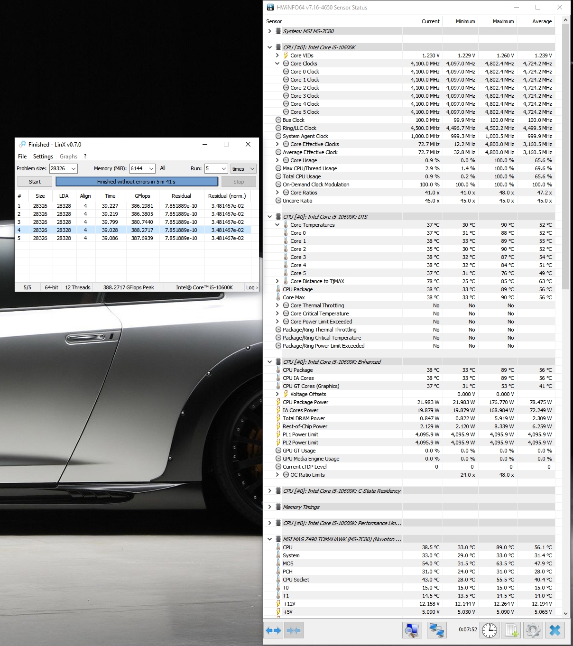The width and height of the screenshot is (573, 646).
Task: Click the 0:07:52 elapsed time display
Action: click(x=468, y=630)
